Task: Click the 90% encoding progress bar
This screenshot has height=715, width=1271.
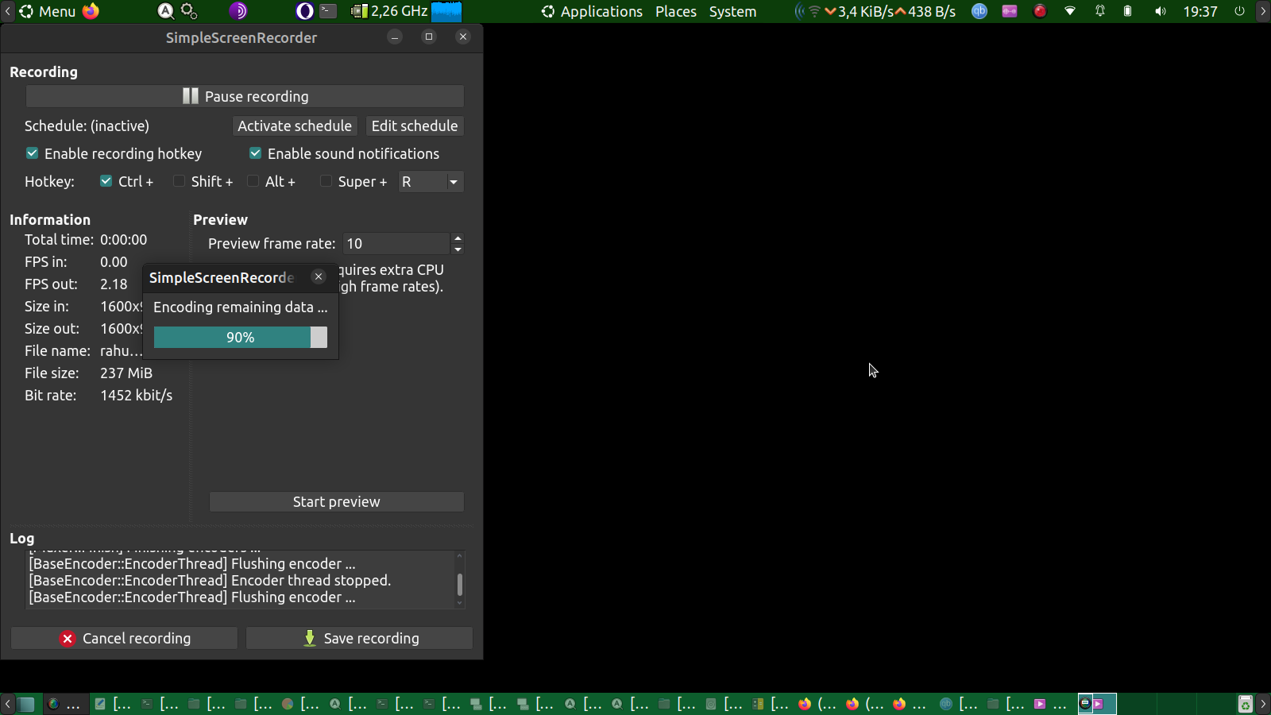Action: 241,338
